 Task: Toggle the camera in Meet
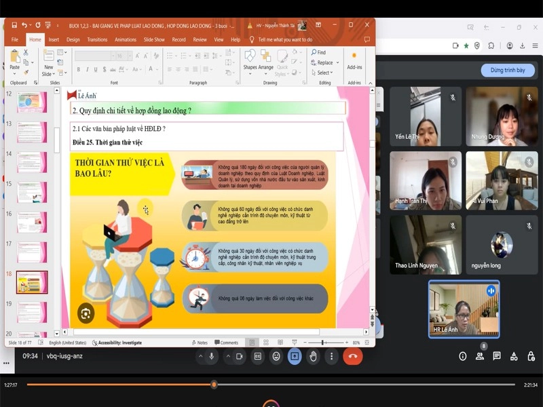coord(237,356)
